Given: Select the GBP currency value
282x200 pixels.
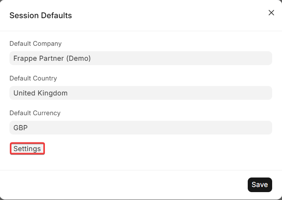Looking at the screenshot, I should [x=20, y=128].
